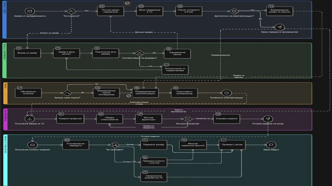Screen dimensions: 332x186
Task: Select the 'Раскрой профилей' task
Action: click(70, 119)
